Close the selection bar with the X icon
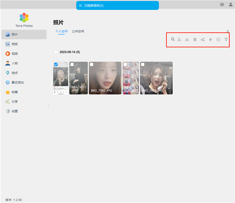The width and height of the screenshot is (235, 203). coord(80,5)
